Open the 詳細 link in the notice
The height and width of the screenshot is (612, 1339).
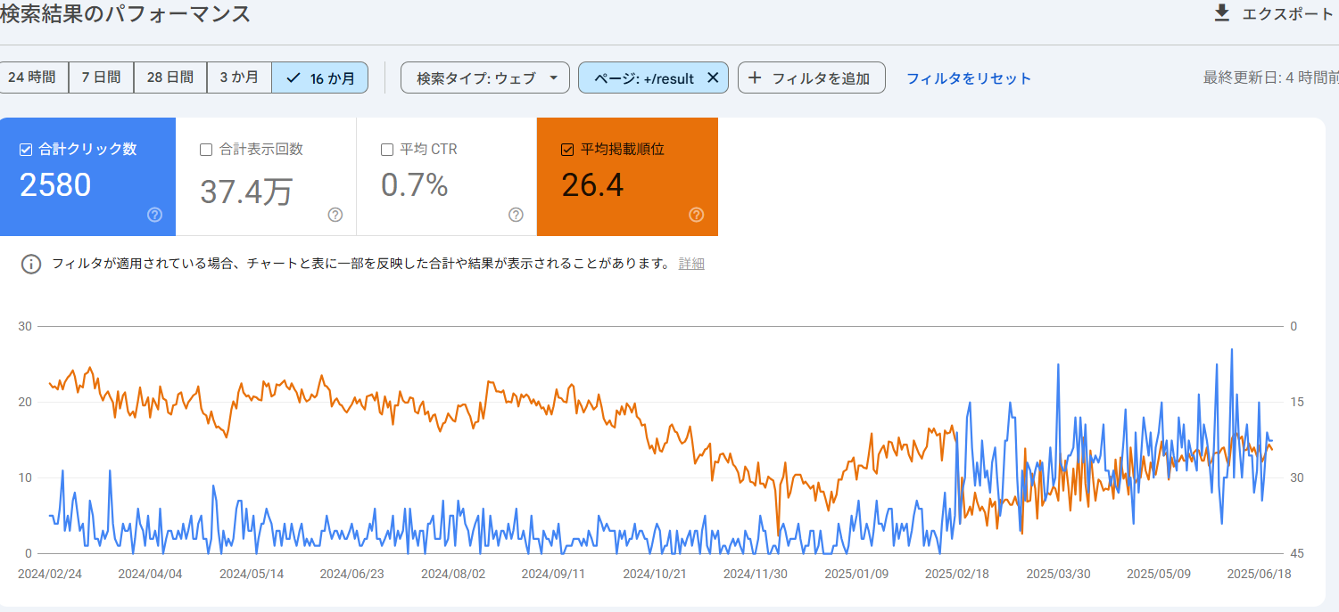692,263
